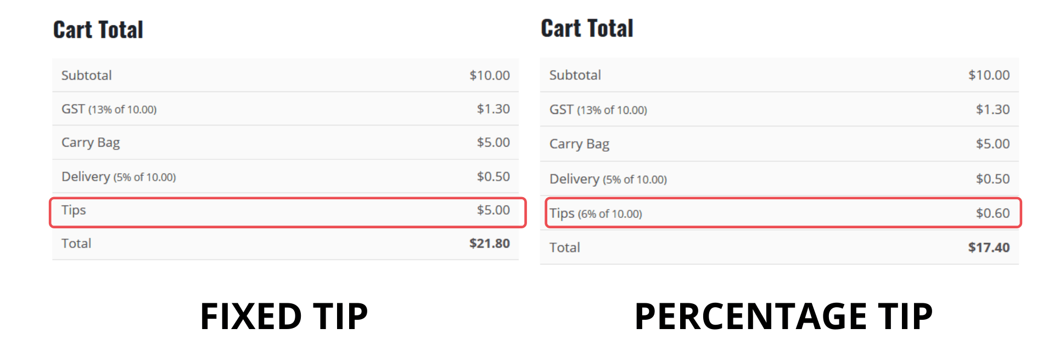Click the Subtotal label in percentage tip cart
1054x357 pixels.
point(575,75)
